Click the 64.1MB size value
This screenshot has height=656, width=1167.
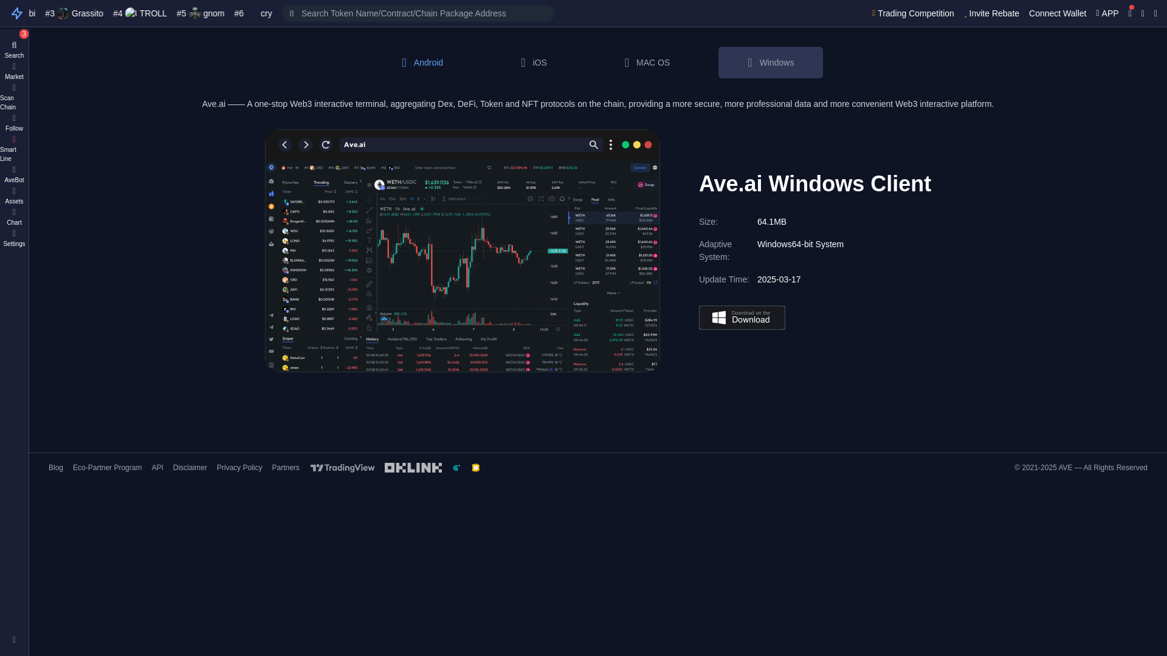tap(772, 222)
